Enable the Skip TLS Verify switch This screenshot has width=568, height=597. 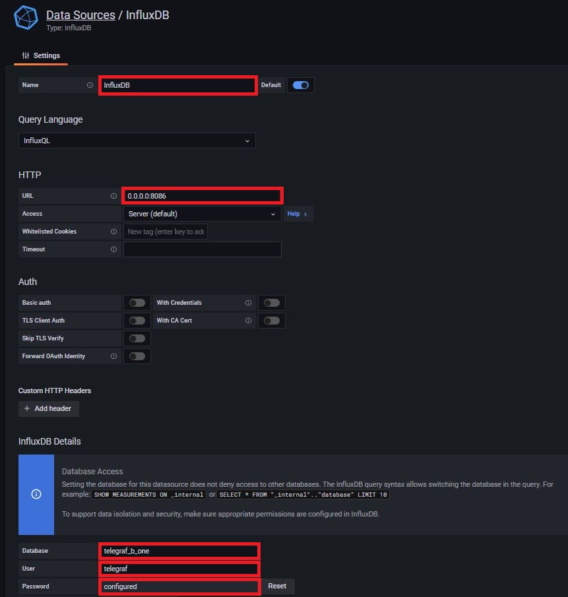tap(137, 338)
